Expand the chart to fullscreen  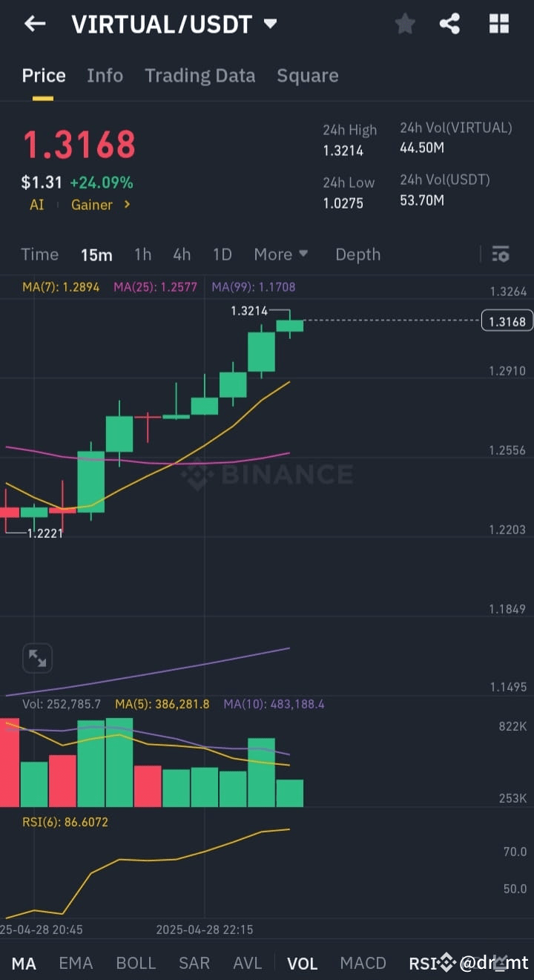(x=37, y=658)
